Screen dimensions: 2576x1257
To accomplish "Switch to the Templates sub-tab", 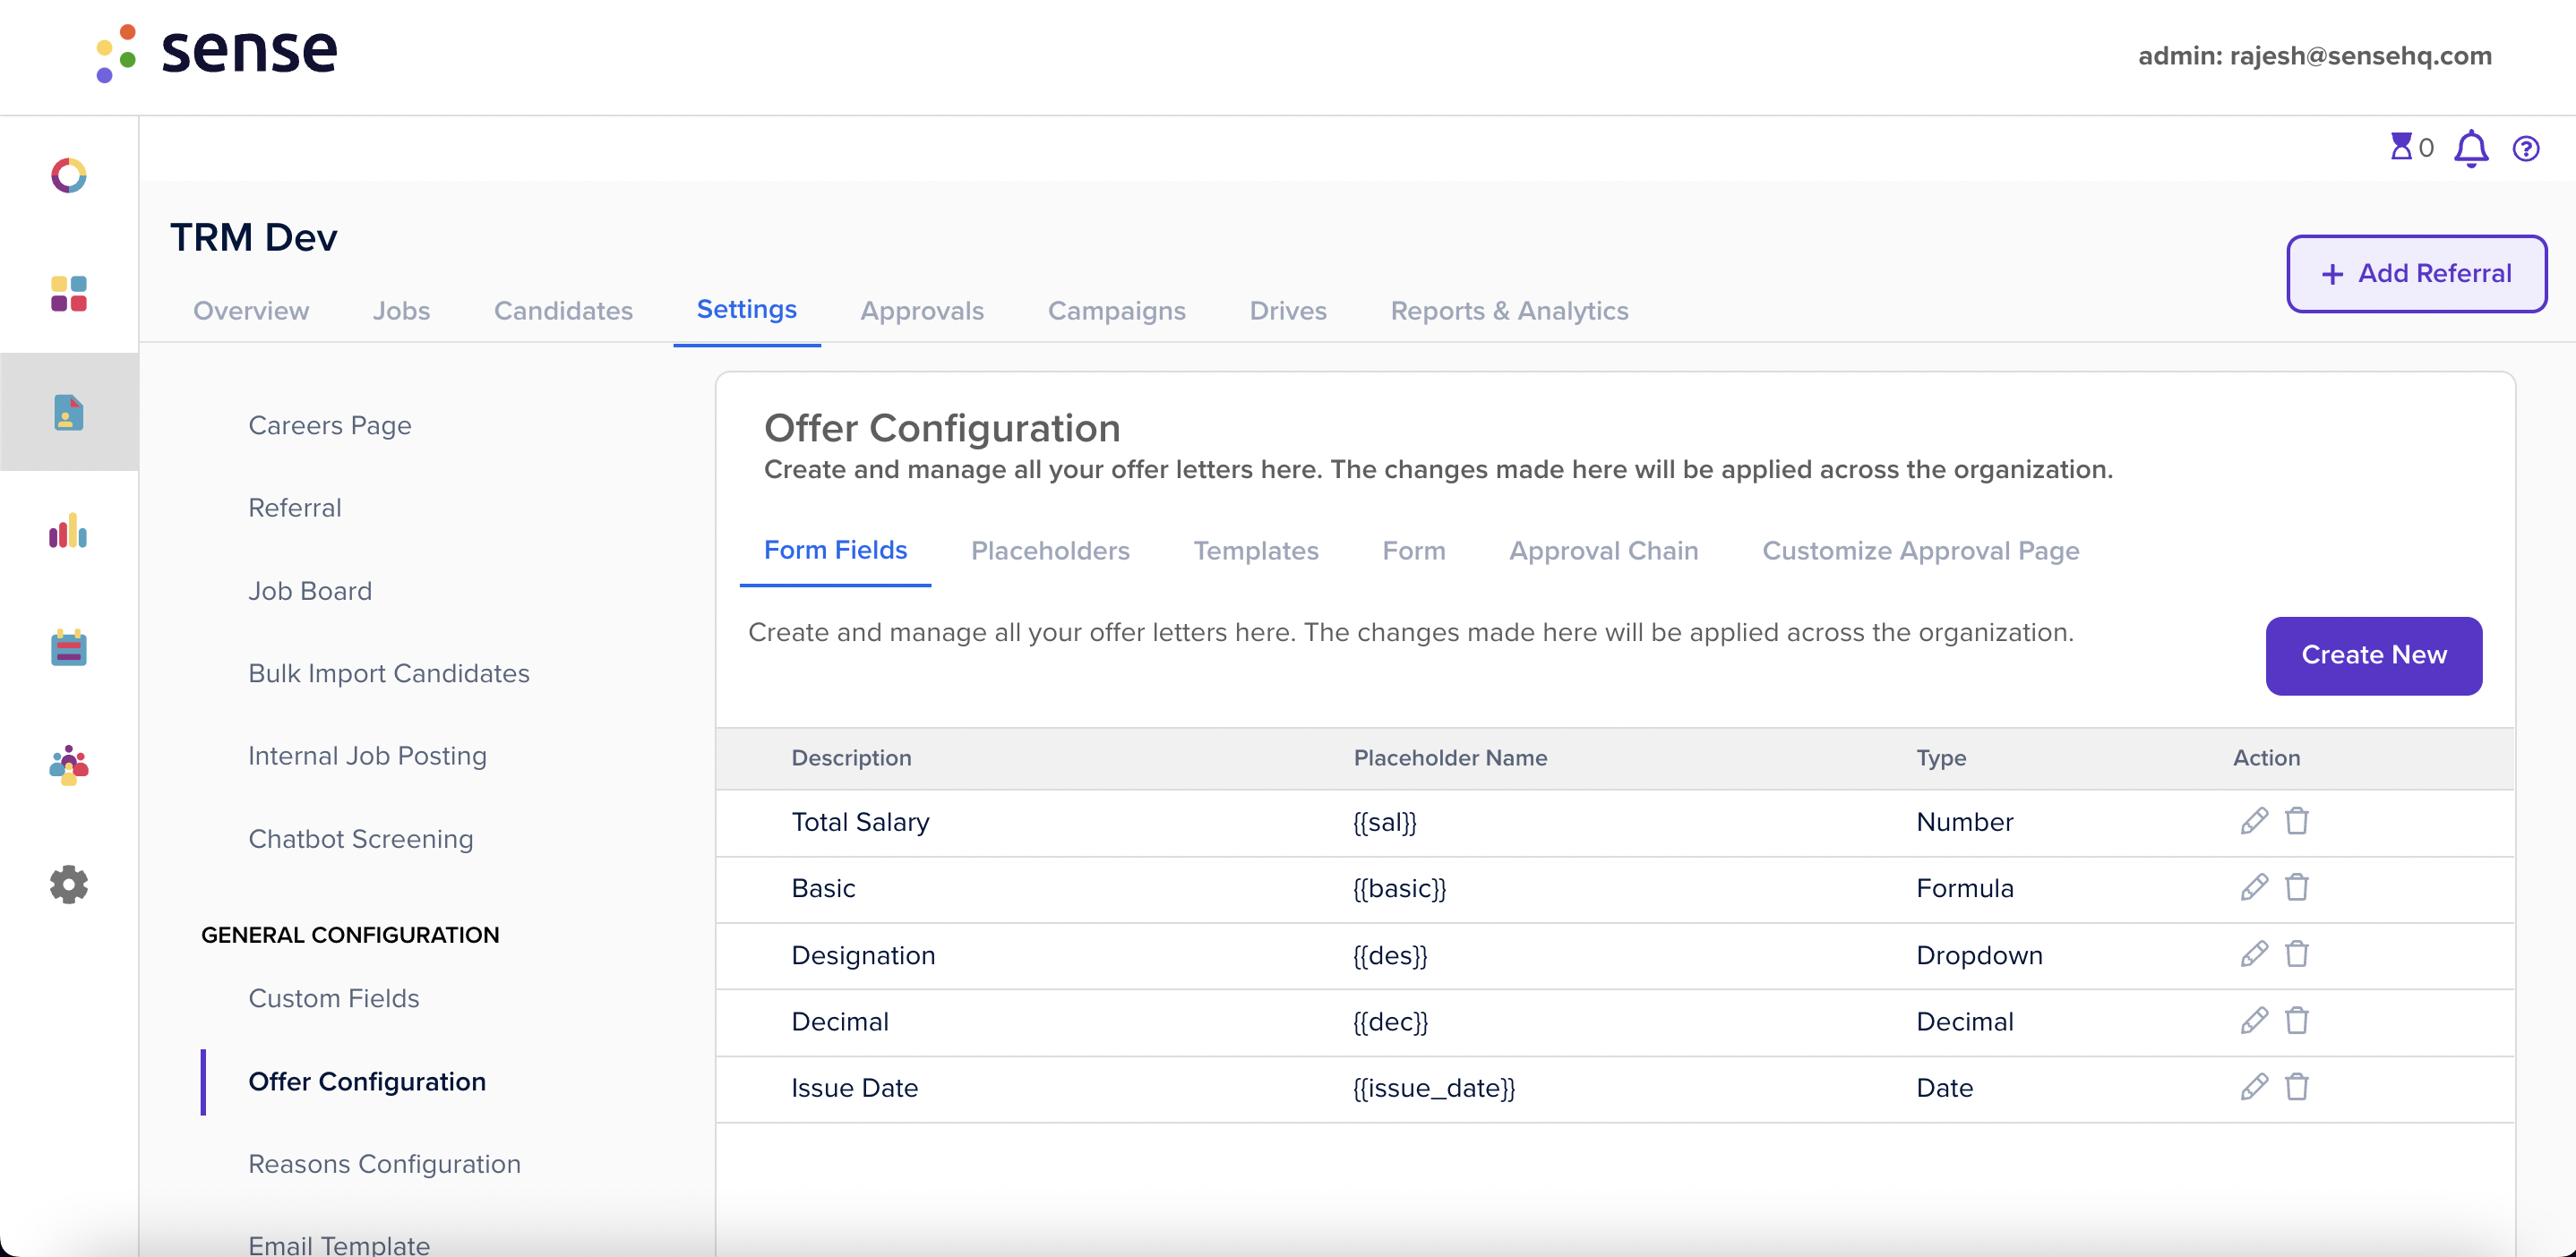I will click(1256, 551).
